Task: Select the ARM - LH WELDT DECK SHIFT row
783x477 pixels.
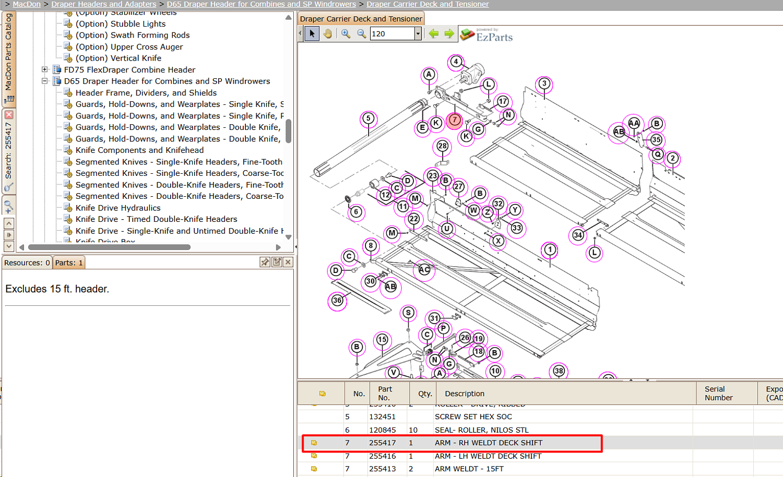Action: (540, 456)
